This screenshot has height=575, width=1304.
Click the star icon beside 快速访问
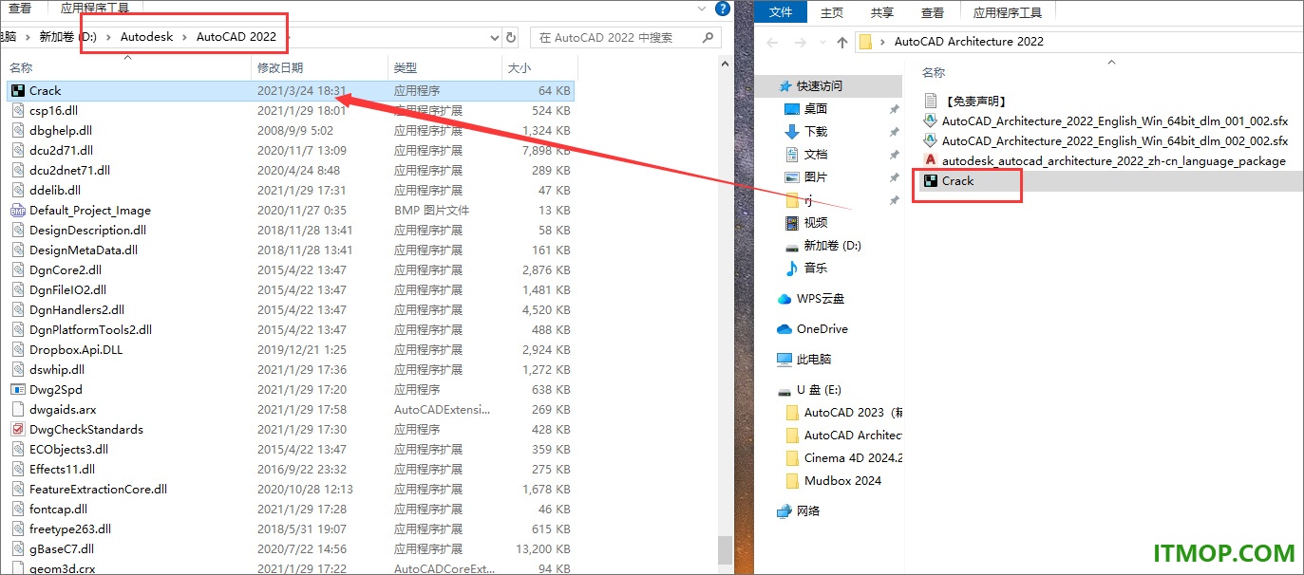point(784,85)
